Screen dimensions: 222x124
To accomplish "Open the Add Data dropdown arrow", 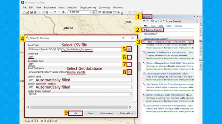I will pyautogui.click(x=66, y=12).
